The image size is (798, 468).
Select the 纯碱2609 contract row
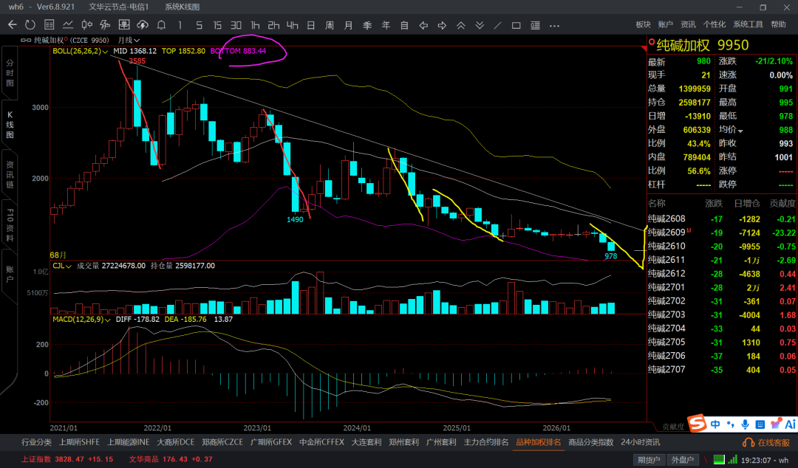722,233
